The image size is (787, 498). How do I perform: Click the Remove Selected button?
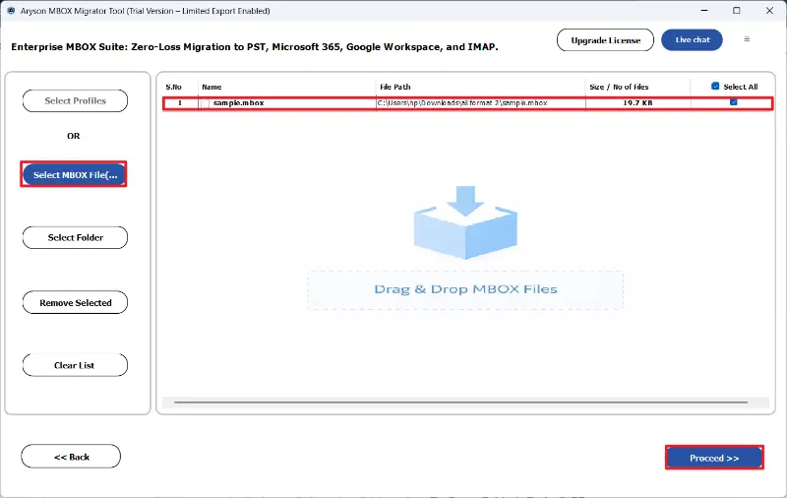point(75,303)
